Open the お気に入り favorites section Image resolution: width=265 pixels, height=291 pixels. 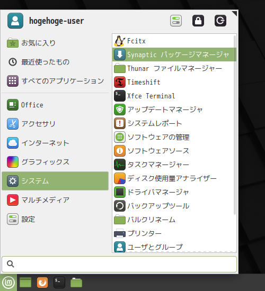55,43
